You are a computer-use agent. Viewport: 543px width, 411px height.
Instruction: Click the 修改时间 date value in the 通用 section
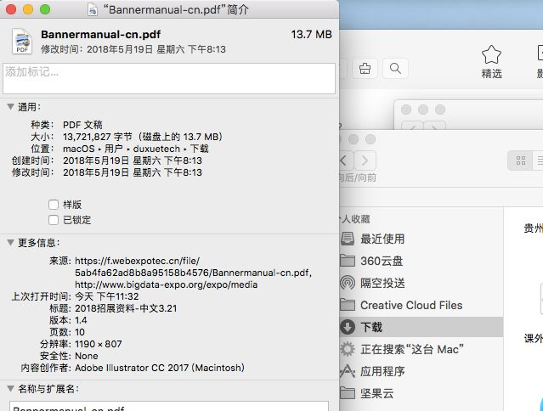click(133, 172)
